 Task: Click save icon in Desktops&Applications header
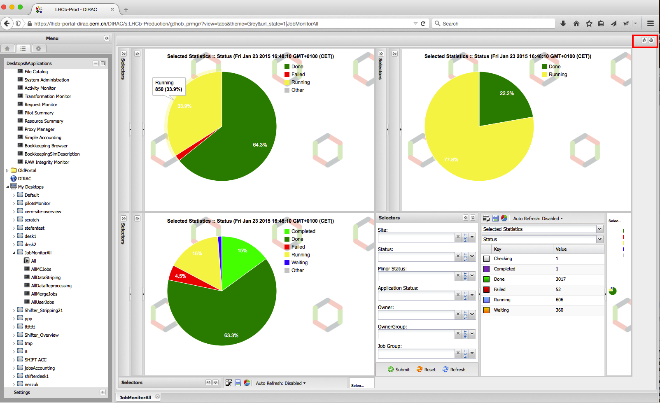point(103,63)
